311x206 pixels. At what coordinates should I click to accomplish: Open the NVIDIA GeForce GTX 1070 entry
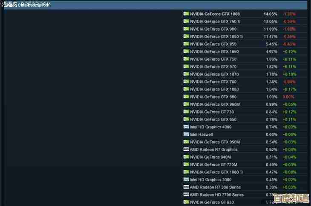click(x=214, y=74)
